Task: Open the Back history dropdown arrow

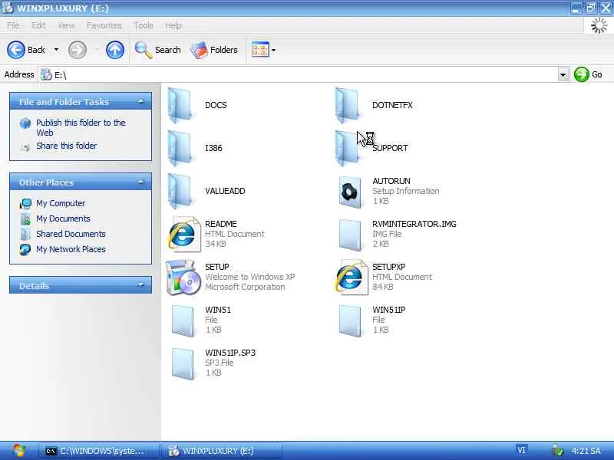Action: [x=56, y=50]
